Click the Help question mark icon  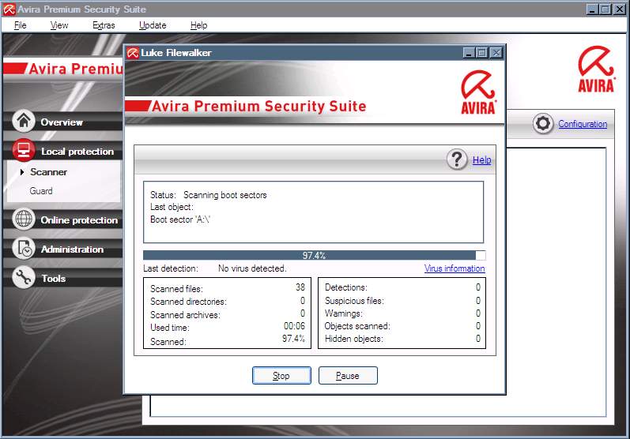click(x=457, y=159)
